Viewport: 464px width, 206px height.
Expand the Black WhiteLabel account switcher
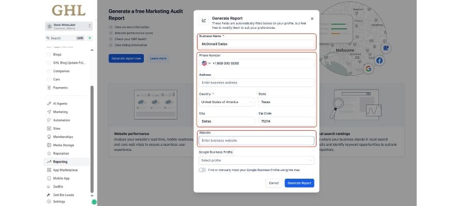[69, 26]
